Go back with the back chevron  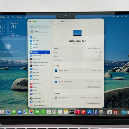click(54, 22)
